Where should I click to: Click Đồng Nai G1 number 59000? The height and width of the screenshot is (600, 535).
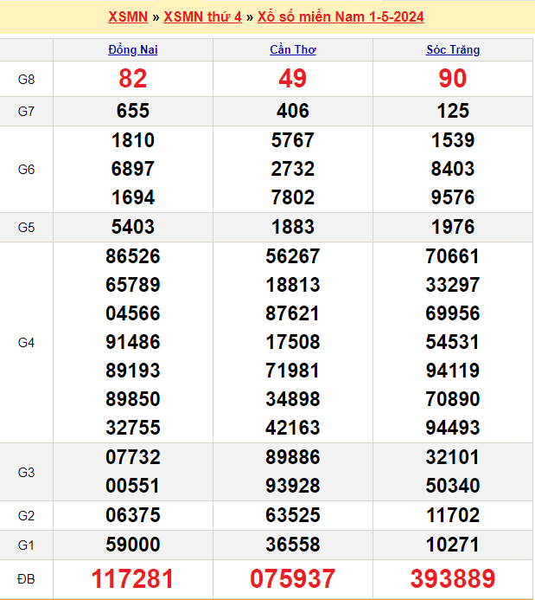tap(133, 545)
